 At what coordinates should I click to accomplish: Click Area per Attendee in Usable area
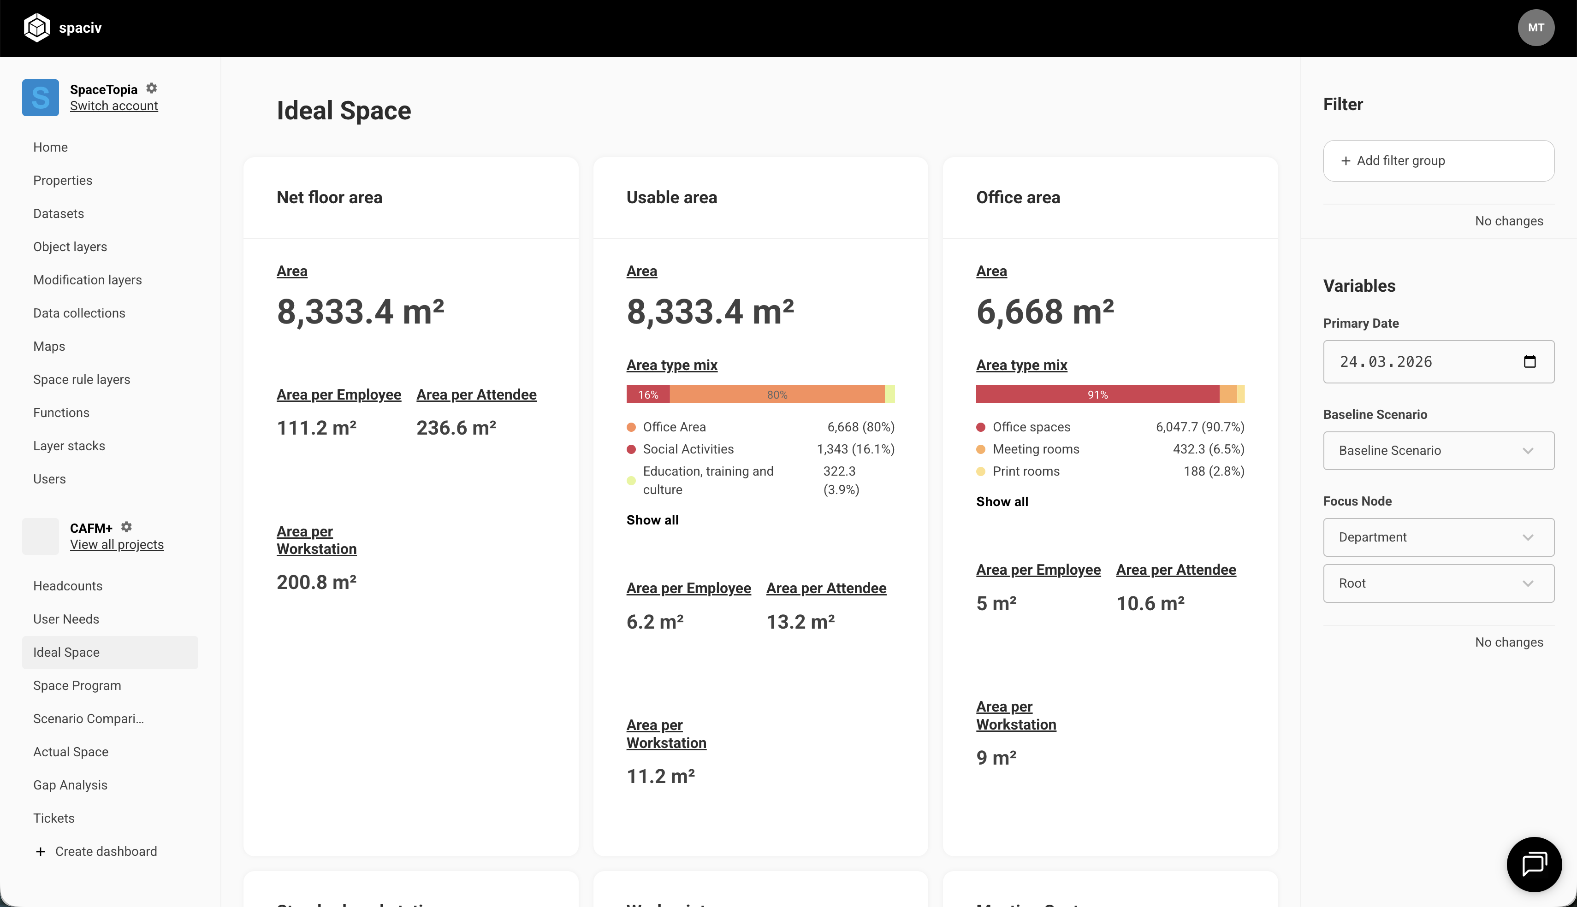(826, 588)
